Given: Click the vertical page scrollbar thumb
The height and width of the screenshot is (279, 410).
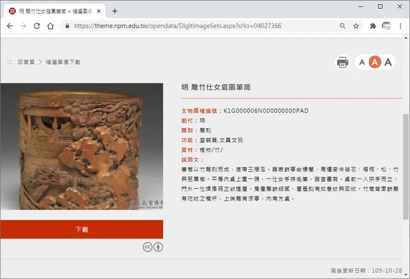Looking at the screenshot, I should (x=405, y=167).
